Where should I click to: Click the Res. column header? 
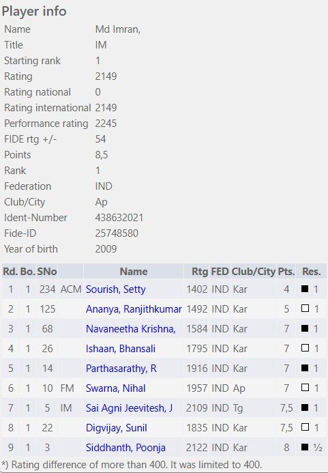coord(312,272)
